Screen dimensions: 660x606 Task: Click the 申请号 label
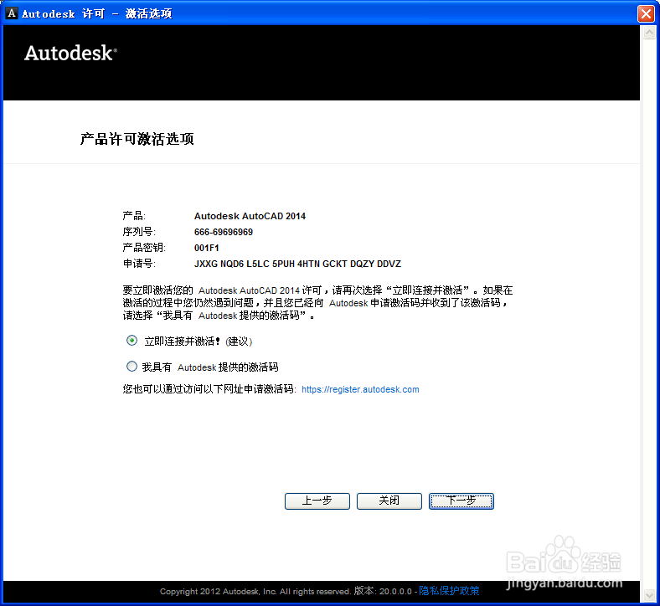click(x=139, y=264)
